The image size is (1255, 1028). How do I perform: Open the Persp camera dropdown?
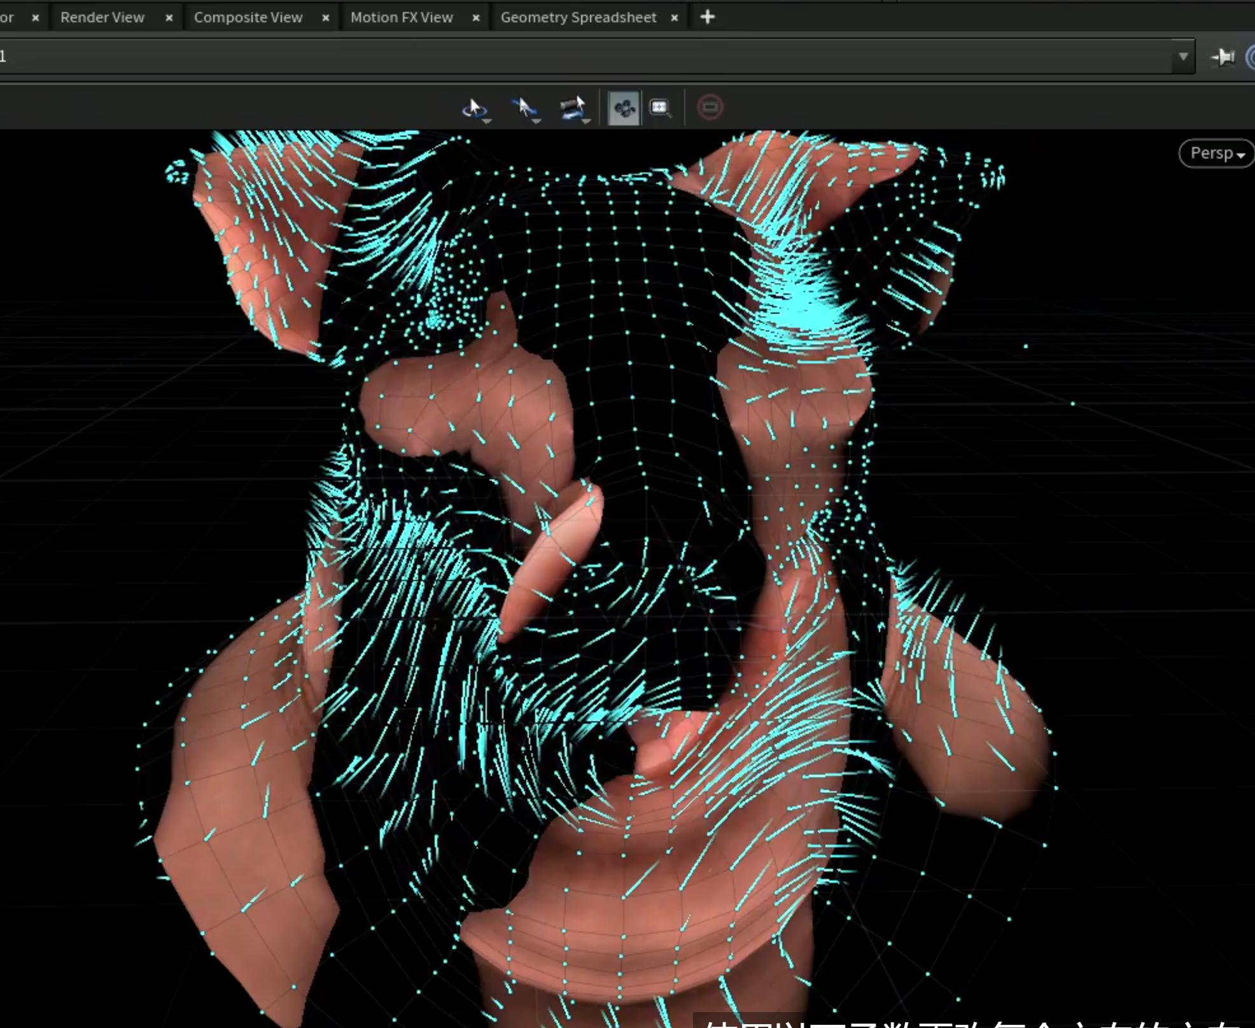pos(1216,153)
